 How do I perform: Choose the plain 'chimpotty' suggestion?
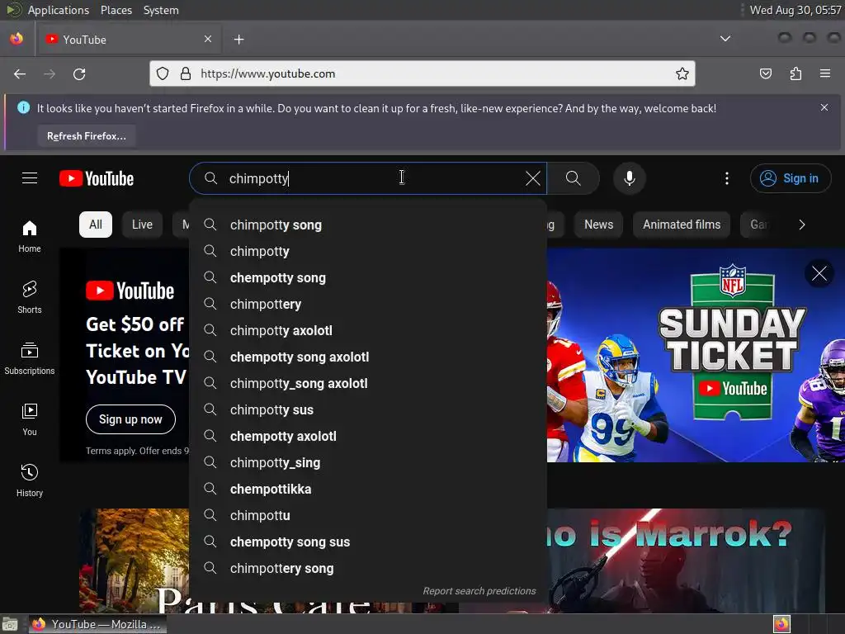coord(368,251)
